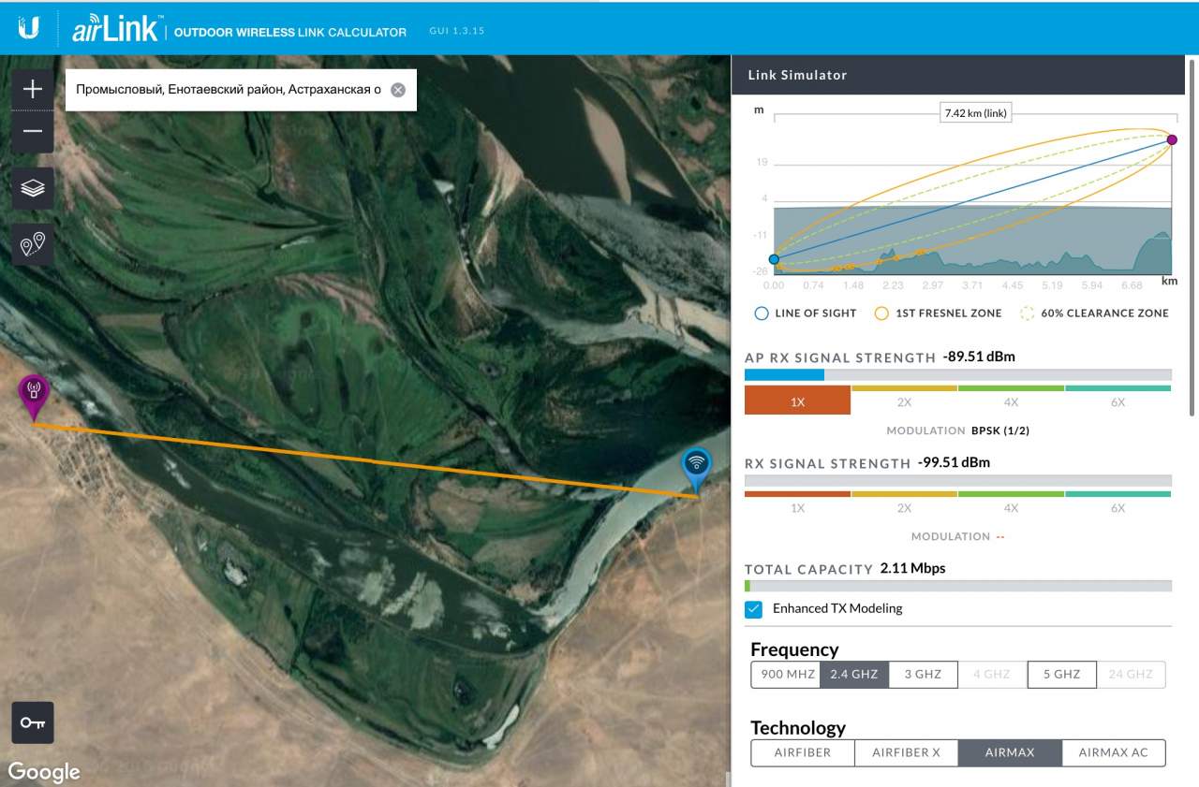This screenshot has width=1199, height=787.
Task: Click the blue station endpoint on elevation chart
Action: coord(774,259)
